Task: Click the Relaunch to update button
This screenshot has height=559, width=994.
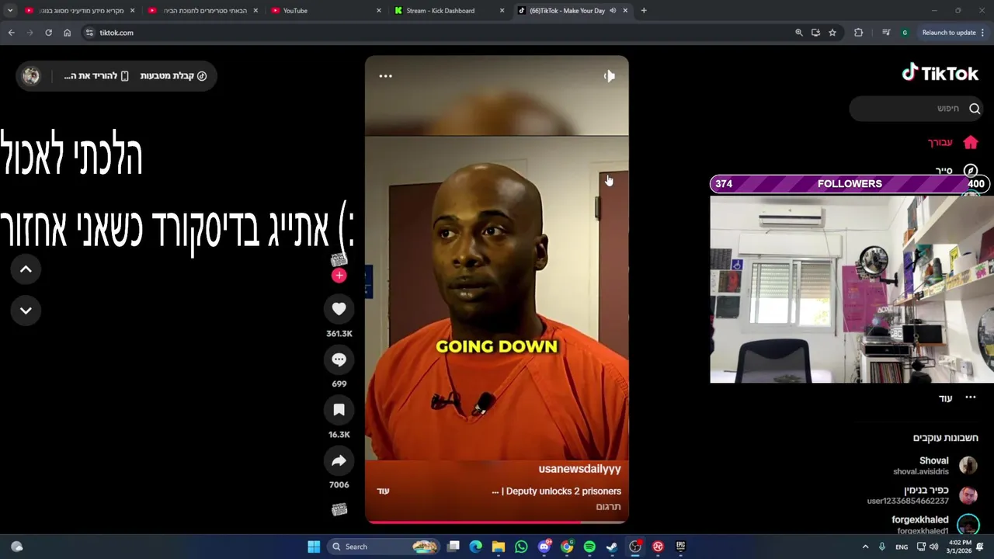Action: 949,33
